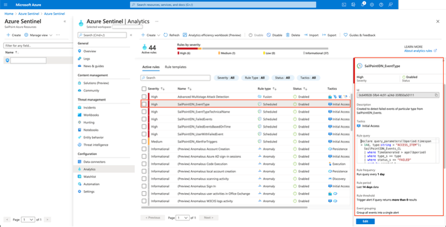Click the Edit button in the details pane
446x227 pixels.
coord(365,221)
